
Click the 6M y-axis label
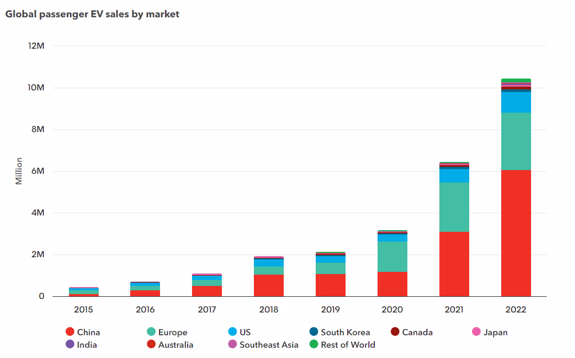click(x=38, y=171)
